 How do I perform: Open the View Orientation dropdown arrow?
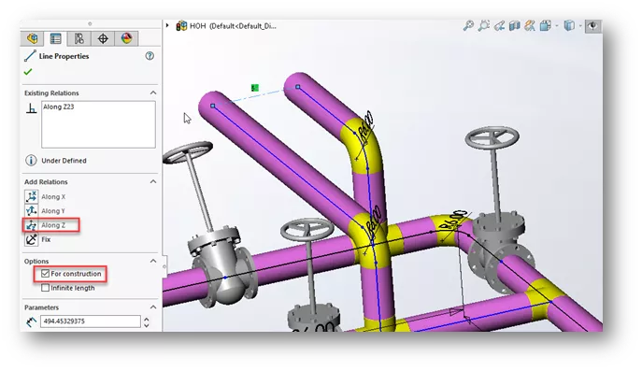[557, 26]
